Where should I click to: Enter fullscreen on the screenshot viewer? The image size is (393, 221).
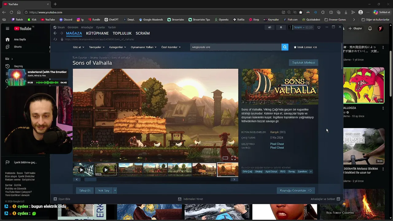click(x=234, y=158)
